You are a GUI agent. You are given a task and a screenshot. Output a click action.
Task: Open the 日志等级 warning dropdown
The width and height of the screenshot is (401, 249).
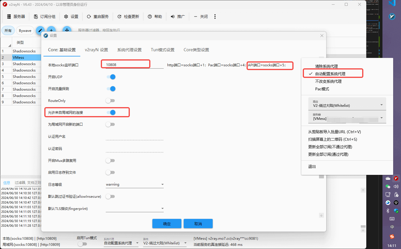point(135,184)
